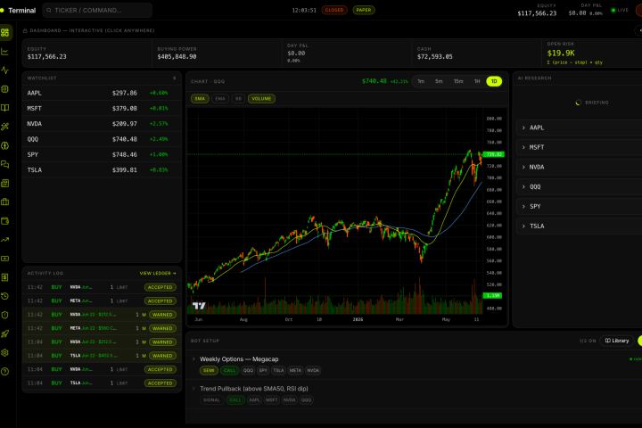
Task: Expand SPY row in AI Research
Action: pyautogui.click(x=580, y=207)
